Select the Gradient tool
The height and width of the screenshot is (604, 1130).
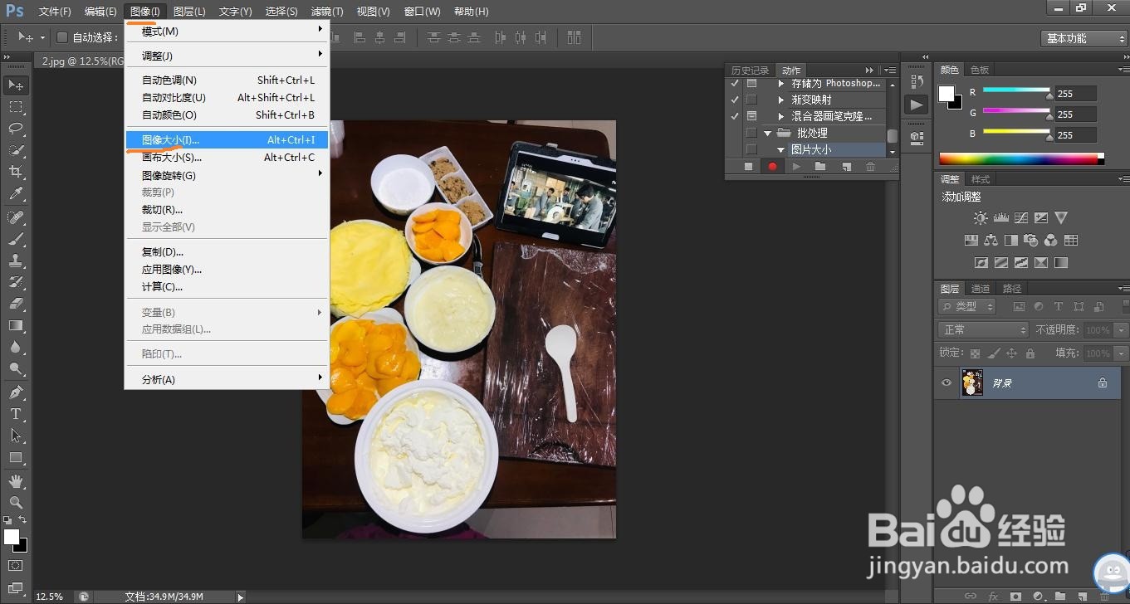coord(16,325)
